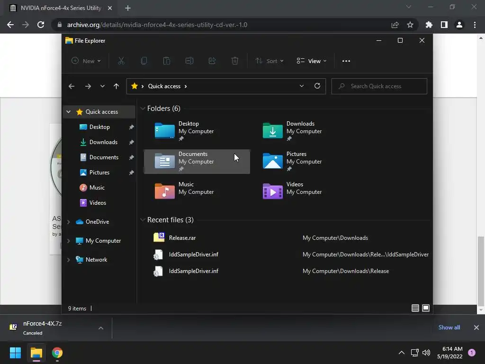Open volume control in system tray
Image resolution: width=485 pixels, height=364 pixels.
pos(426,353)
